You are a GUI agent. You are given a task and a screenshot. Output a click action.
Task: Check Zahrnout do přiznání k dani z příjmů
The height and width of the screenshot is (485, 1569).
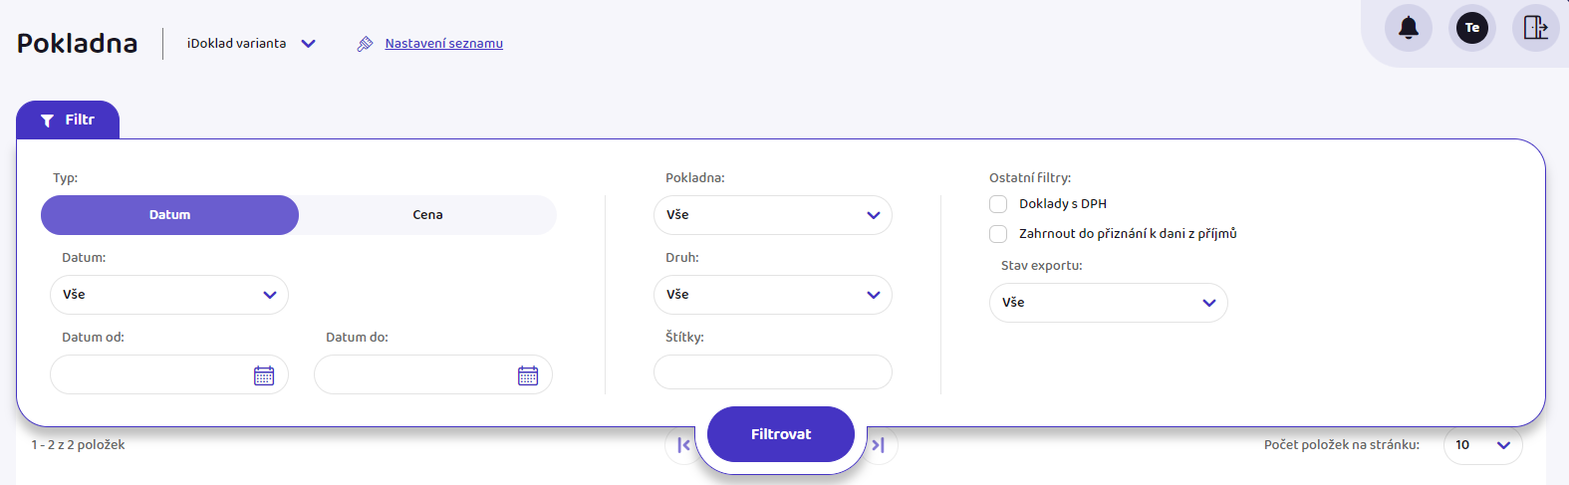(x=998, y=234)
